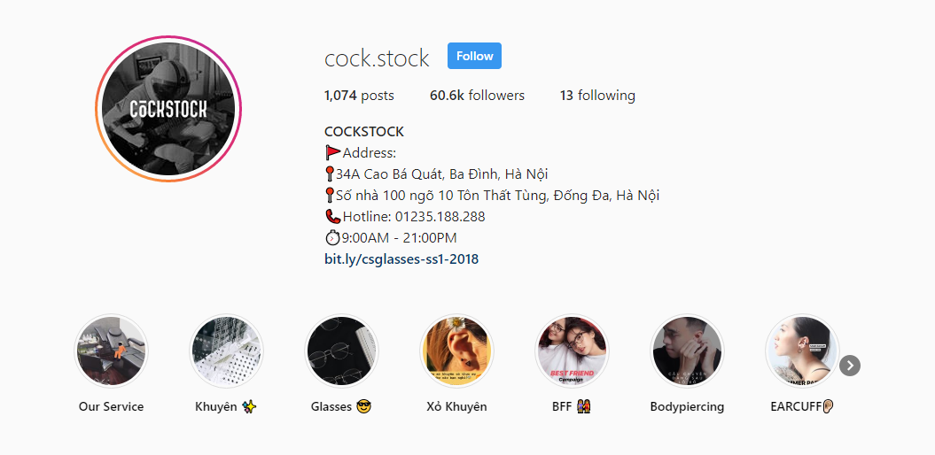
Task: Select the Bodypiercing label text
Action: click(x=687, y=407)
